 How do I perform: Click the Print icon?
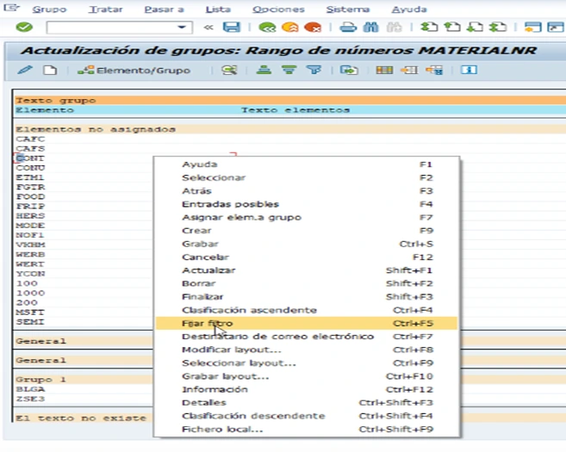(x=348, y=27)
